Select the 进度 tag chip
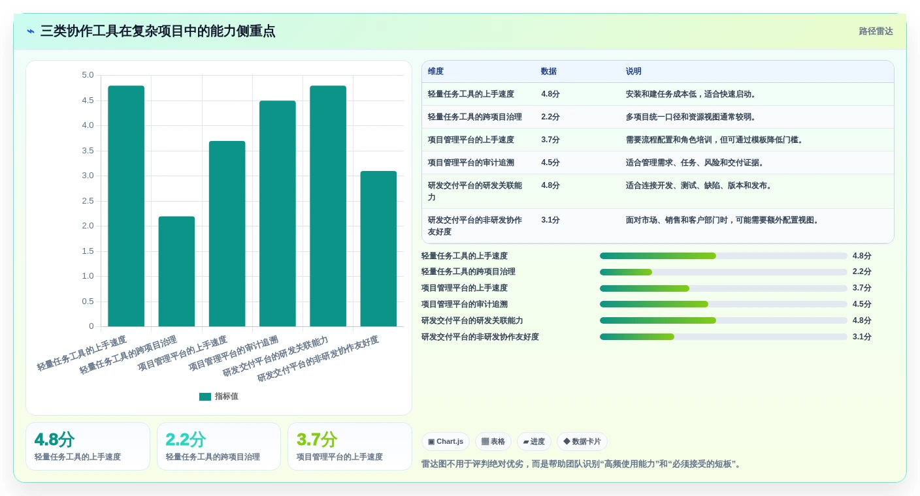 pos(534,442)
